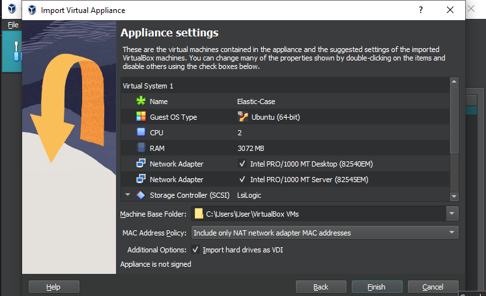The image size is (486, 296).
Task: Select the Elastic-Case name value
Action: pyautogui.click(x=256, y=101)
